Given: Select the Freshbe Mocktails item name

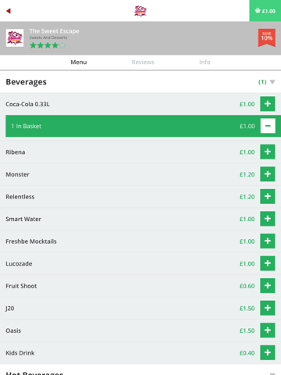Looking at the screenshot, I should [31, 241].
